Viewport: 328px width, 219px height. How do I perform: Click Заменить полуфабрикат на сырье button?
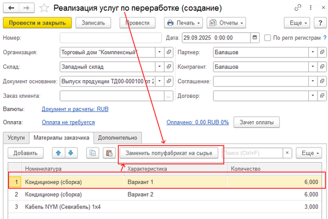[x=172, y=153]
